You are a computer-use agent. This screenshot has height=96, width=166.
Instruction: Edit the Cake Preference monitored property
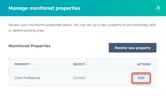[x=141, y=78]
